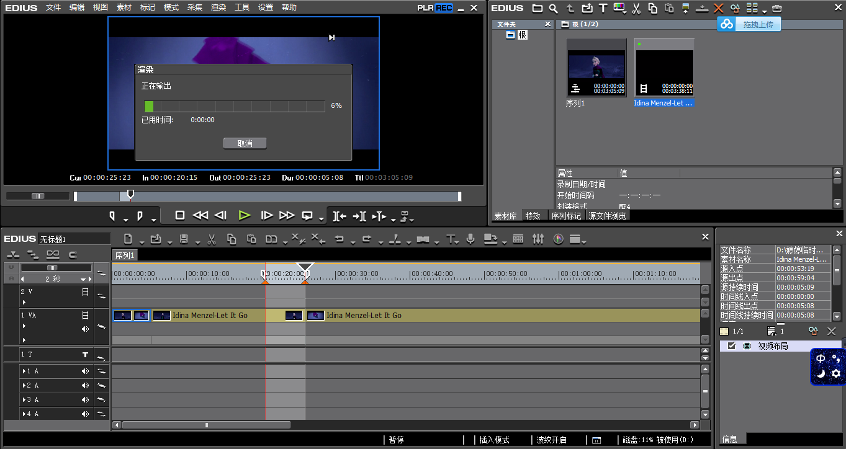Expand the 2 A audio track
The height and width of the screenshot is (449, 846).
pos(24,385)
